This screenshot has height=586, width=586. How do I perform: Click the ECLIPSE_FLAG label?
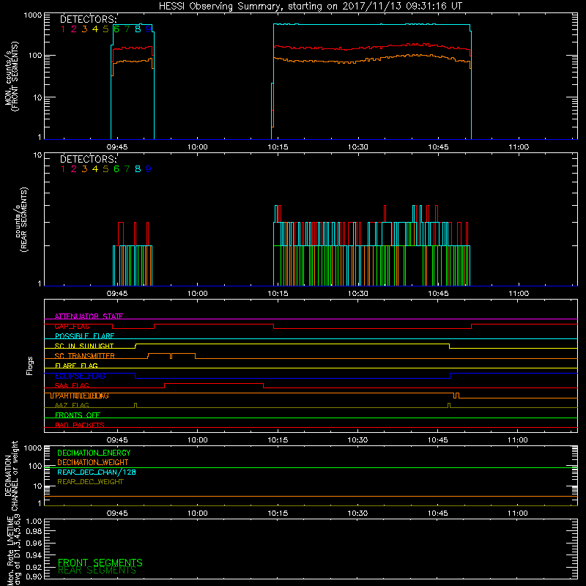(x=80, y=376)
